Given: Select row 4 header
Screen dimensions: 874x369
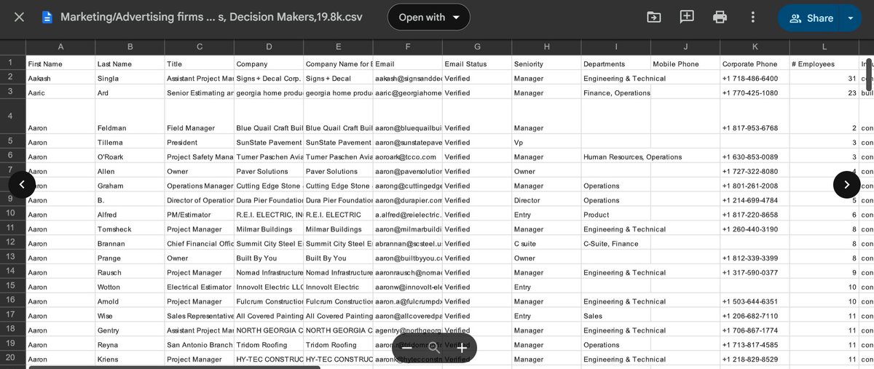Looking at the screenshot, I should click(x=11, y=116).
